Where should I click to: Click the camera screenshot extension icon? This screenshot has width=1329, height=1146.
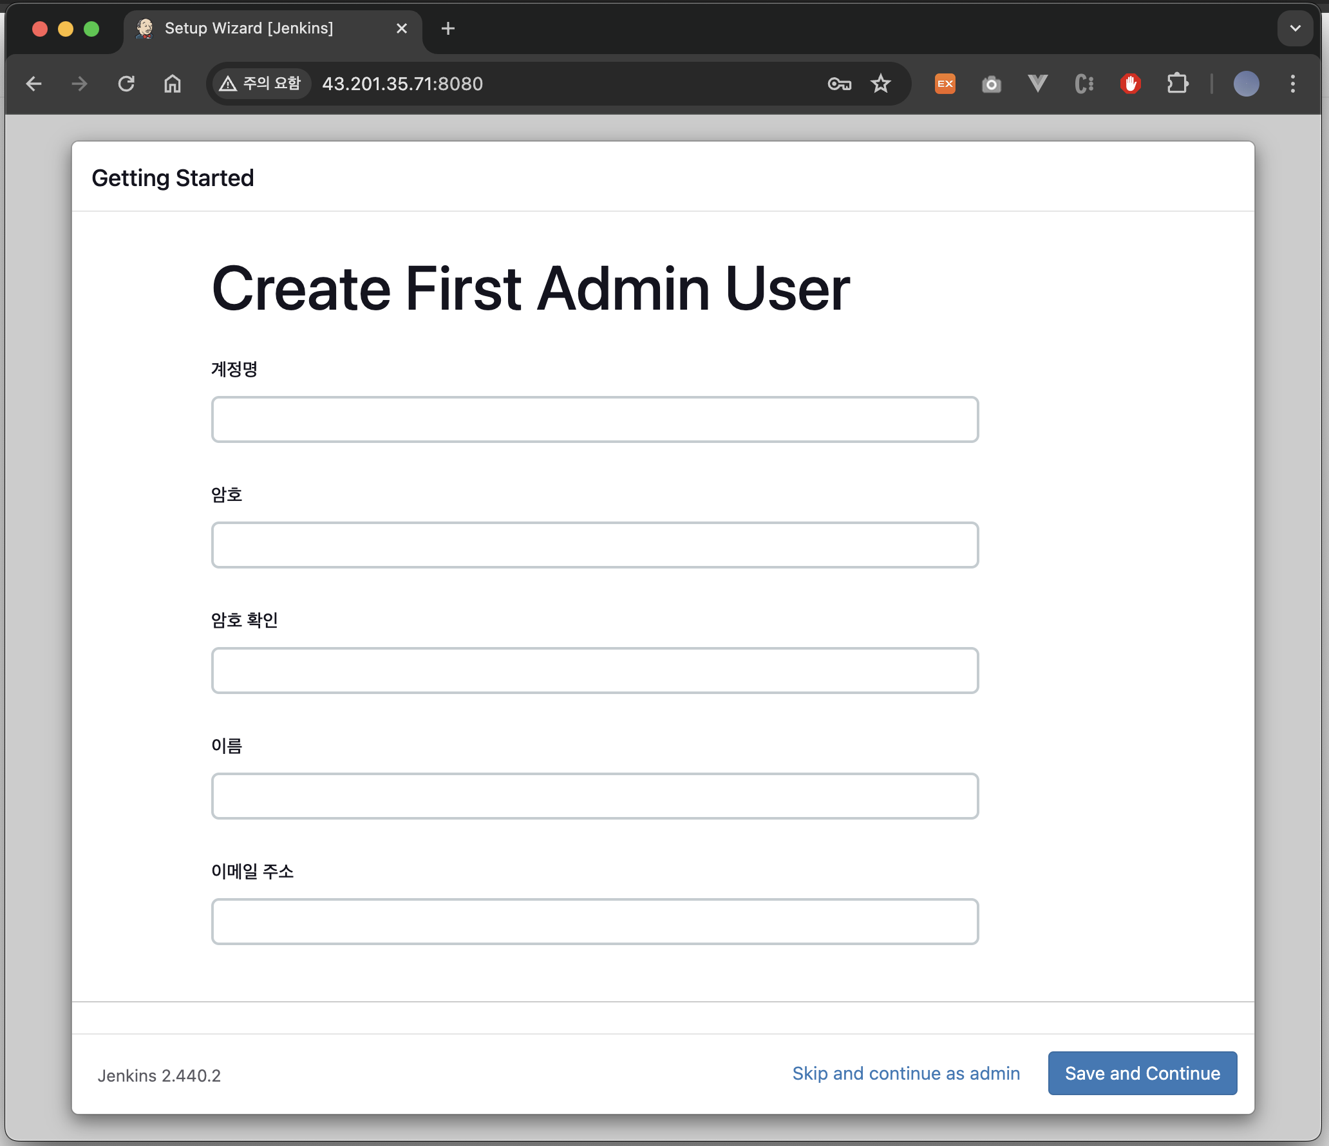tap(991, 84)
